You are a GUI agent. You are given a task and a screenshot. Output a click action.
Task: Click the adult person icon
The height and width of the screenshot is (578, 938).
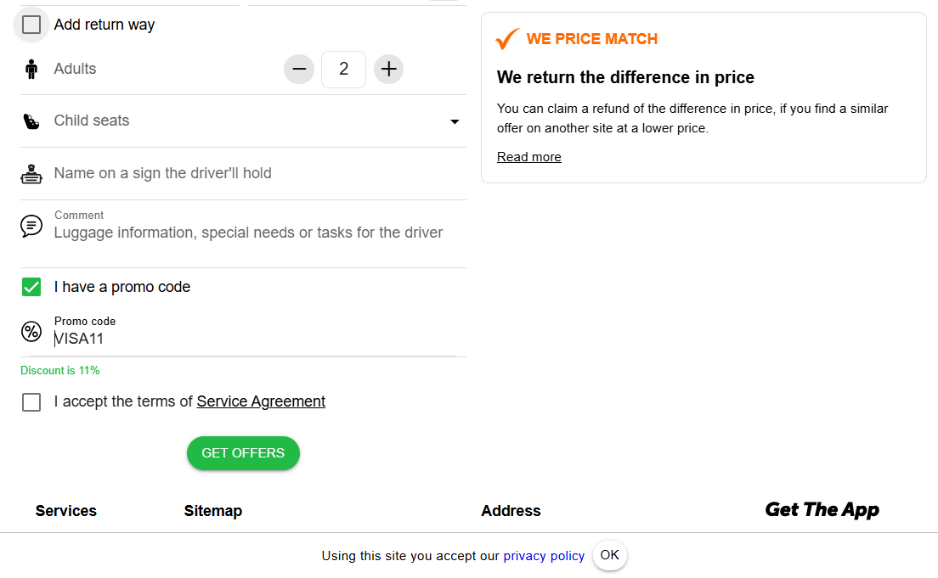point(31,69)
